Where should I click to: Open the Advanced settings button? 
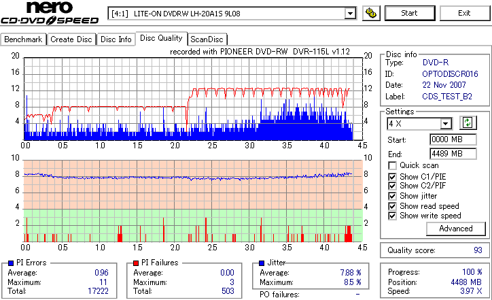point(455,229)
